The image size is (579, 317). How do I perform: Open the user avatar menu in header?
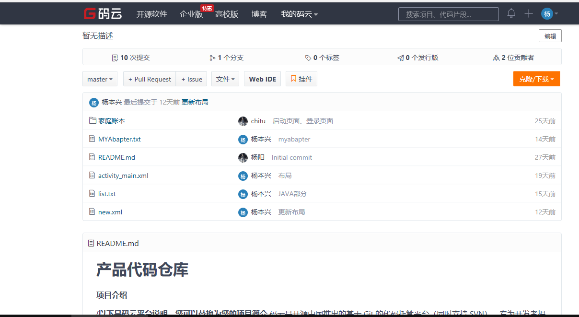click(x=549, y=13)
